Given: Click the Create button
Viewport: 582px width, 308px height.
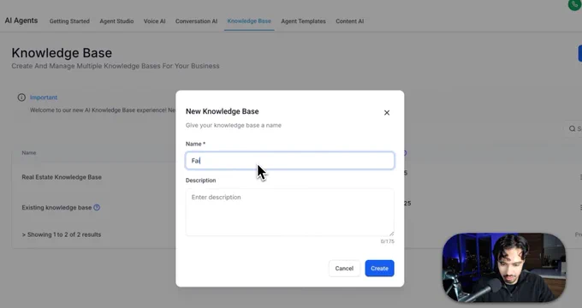Looking at the screenshot, I should click(x=379, y=269).
